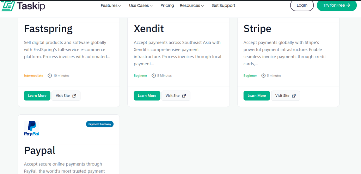
Task: Click Learn More on Stripe card
Action: click(x=257, y=96)
